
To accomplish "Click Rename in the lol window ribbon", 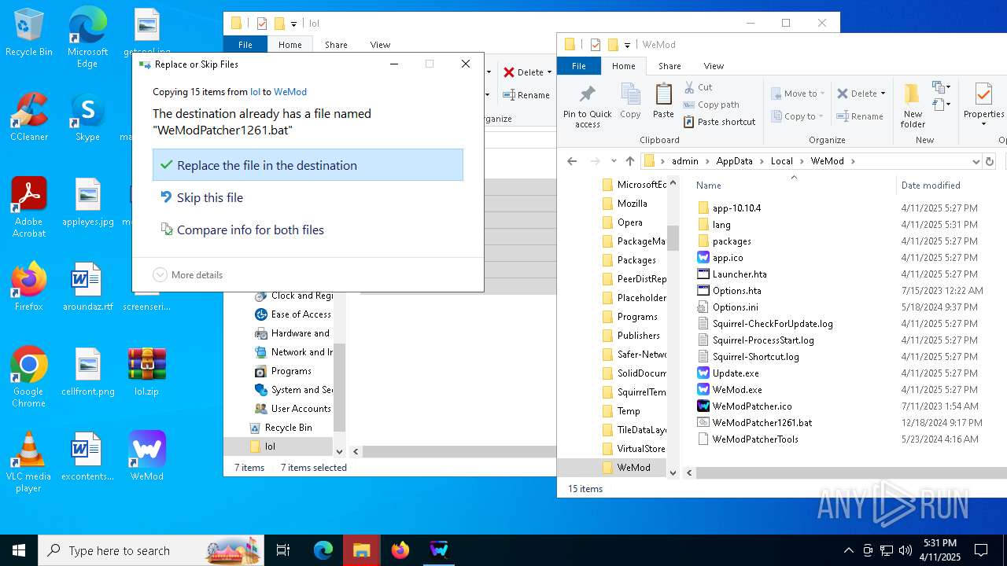I will pos(527,95).
